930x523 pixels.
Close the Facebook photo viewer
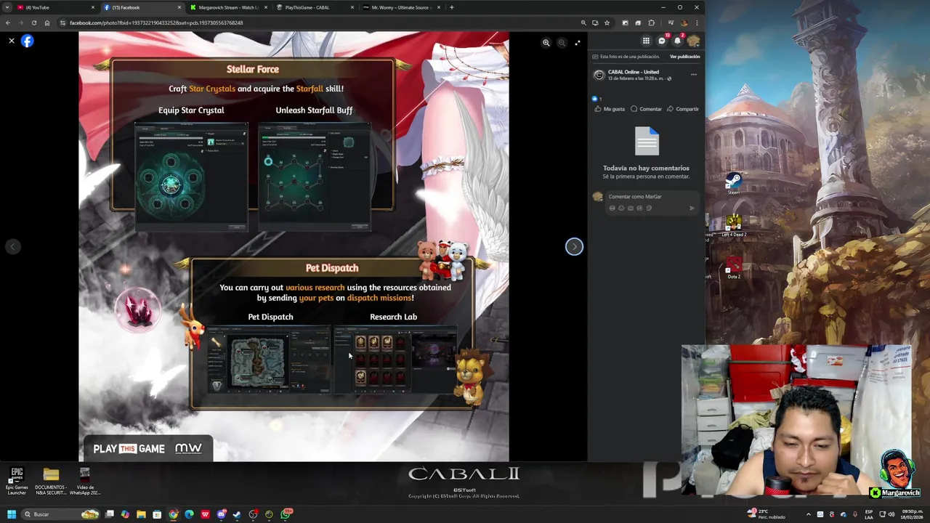pyautogui.click(x=12, y=41)
